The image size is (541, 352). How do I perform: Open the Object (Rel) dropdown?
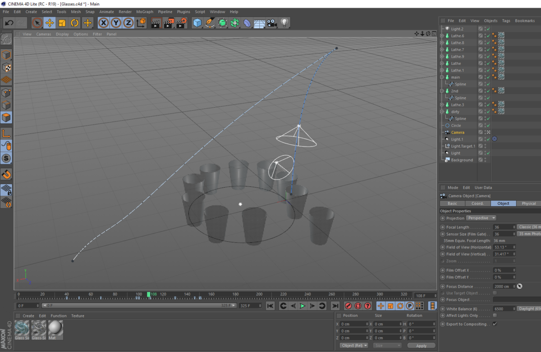(354, 346)
